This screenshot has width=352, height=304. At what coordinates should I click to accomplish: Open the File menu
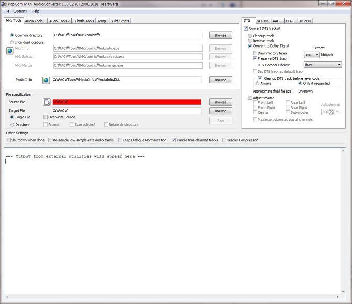pos(6,11)
